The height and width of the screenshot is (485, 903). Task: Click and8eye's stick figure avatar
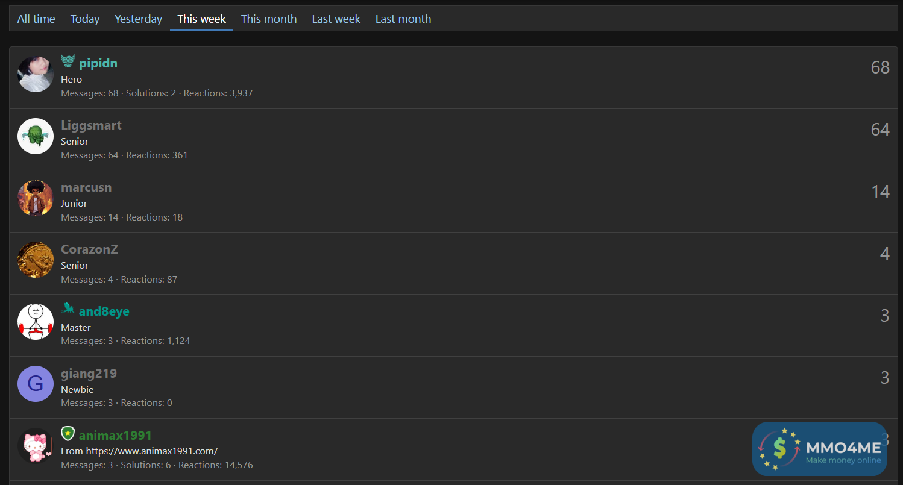(36, 322)
